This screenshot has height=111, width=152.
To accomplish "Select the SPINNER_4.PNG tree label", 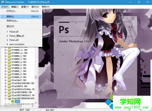I will point(19,62).
